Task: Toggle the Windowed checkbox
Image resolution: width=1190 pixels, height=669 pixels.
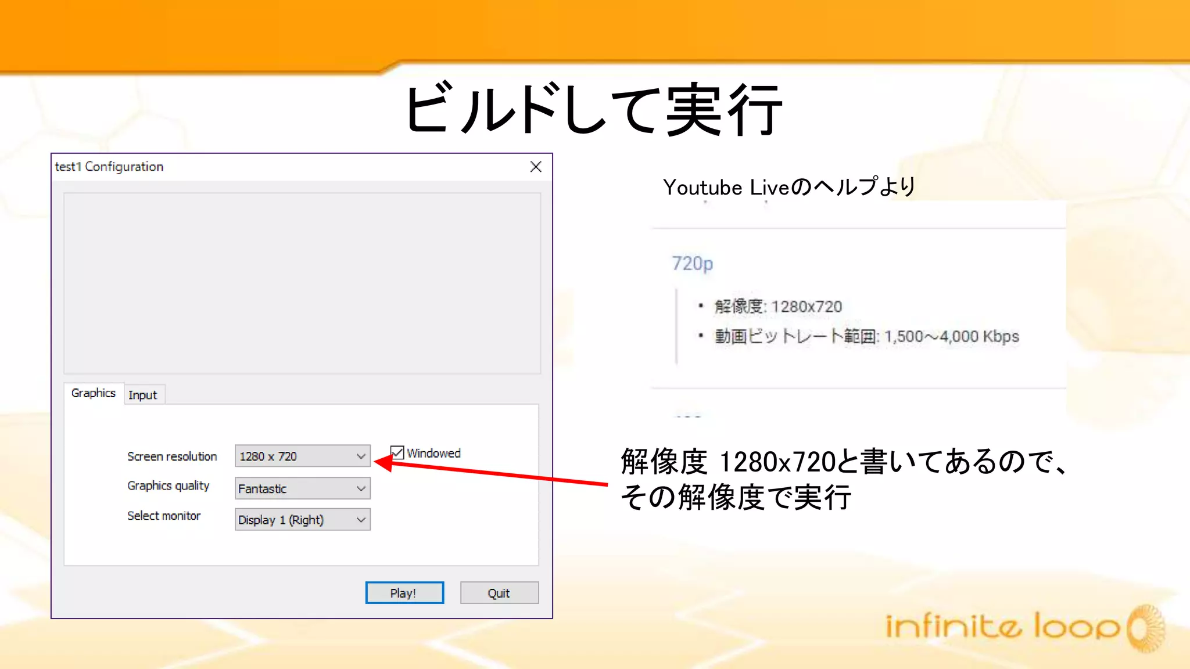Action: (x=397, y=453)
